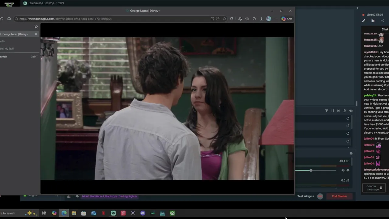Open Edge browsing history icon
389x219 pixels.
point(254,19)
